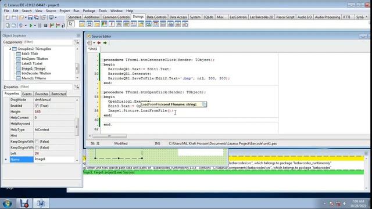Switch to Favorites tab in Object Inspector
The width and height of the screenshot is (372, 209).
point(41,94)
